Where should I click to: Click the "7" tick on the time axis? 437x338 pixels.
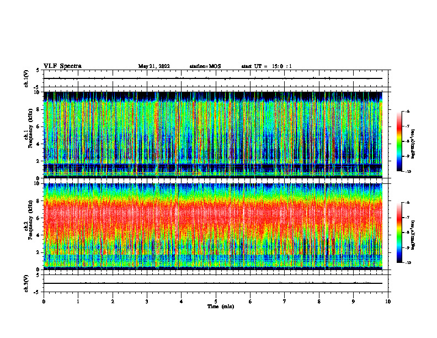(285, 302)
